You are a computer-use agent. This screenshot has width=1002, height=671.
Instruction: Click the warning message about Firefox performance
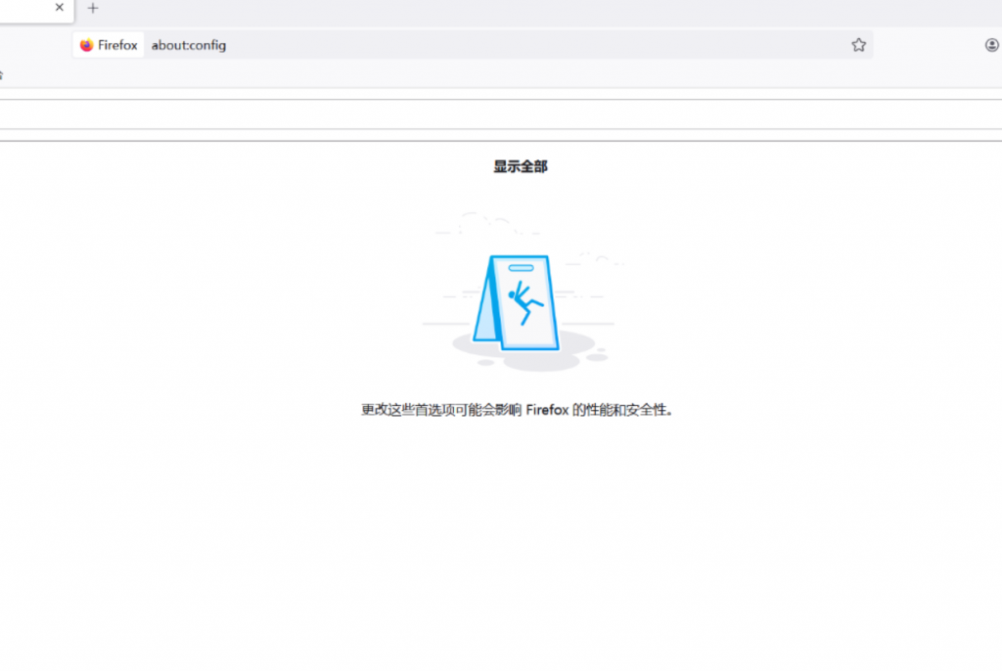(x=518, y=410)
